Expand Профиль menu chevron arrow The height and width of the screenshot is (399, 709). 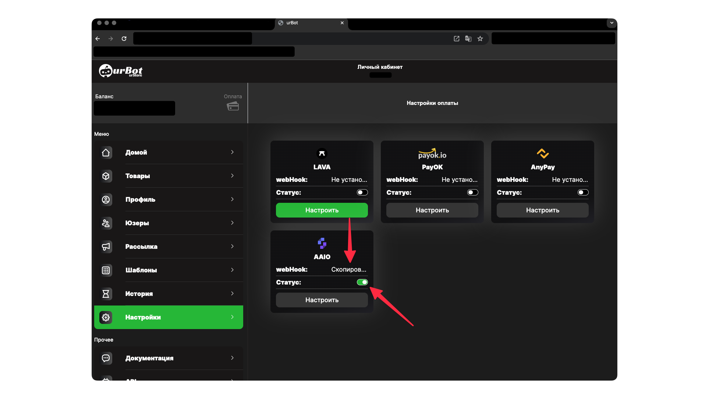point(232,199)
